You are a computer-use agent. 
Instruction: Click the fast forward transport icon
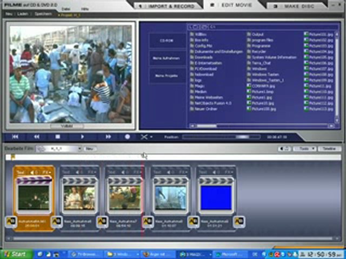[108, 137]
